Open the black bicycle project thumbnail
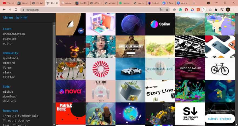 click(220, 69)
